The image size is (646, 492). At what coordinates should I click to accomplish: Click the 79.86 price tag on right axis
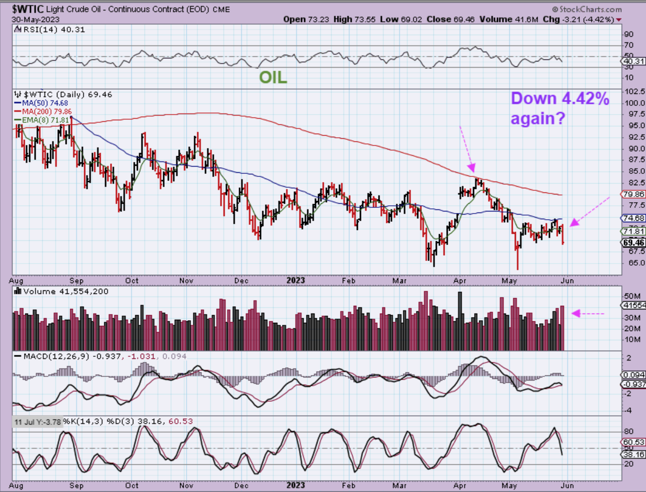coord(634,194)
